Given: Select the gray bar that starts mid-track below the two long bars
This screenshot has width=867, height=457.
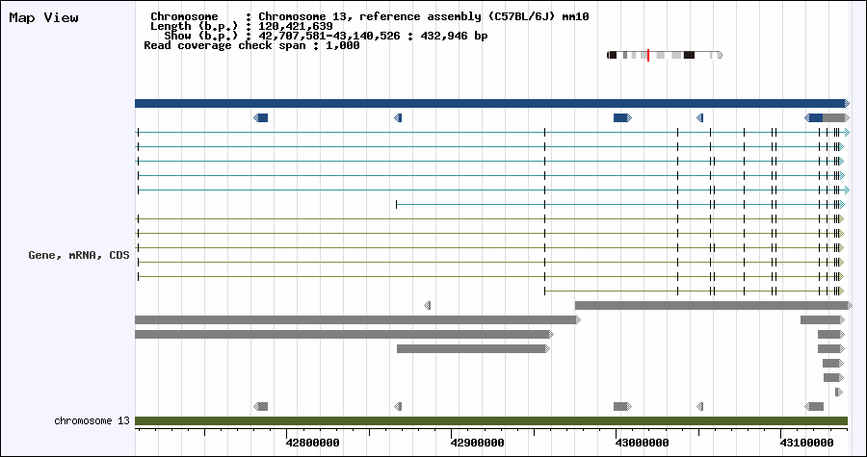Looking at the screenshot, I should coord(473,349).
